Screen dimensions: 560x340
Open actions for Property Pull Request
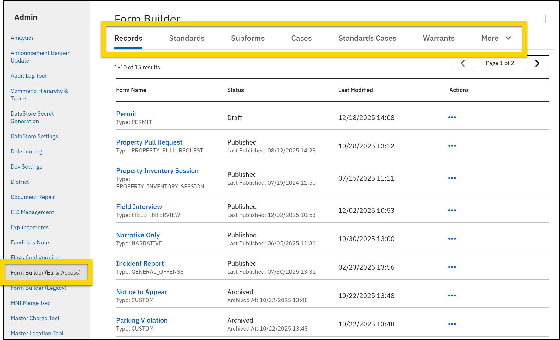pos(452,146)
